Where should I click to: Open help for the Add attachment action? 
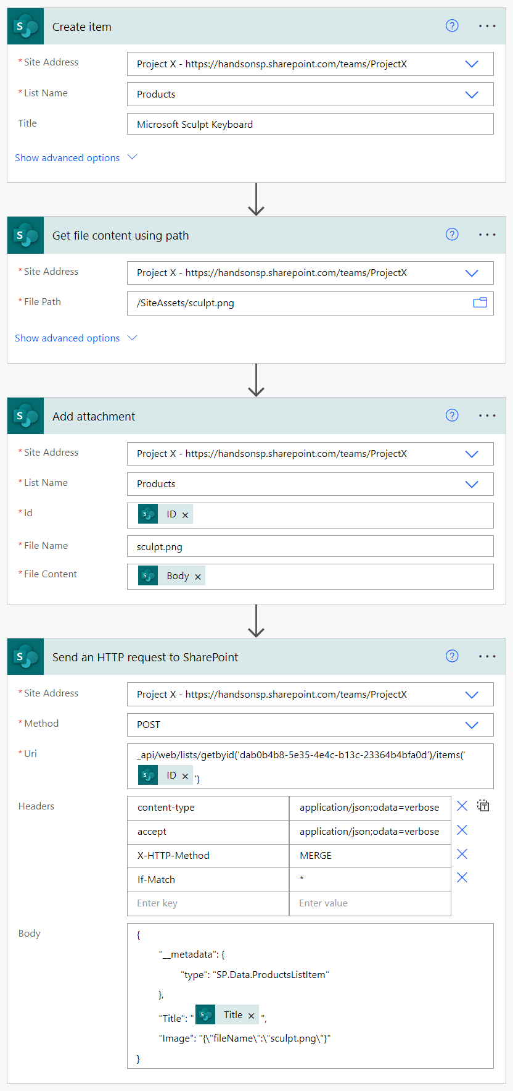click(452, 416)
